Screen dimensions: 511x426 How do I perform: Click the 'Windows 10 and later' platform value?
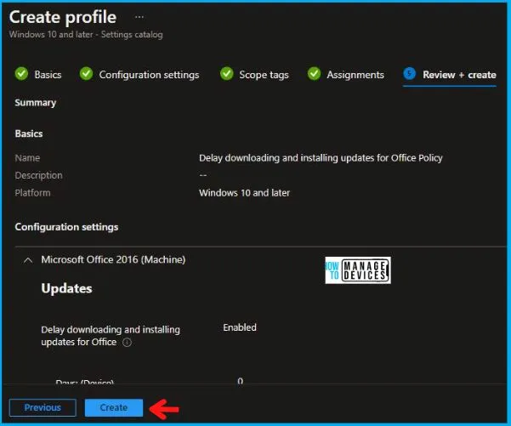(x=244, y=193)
